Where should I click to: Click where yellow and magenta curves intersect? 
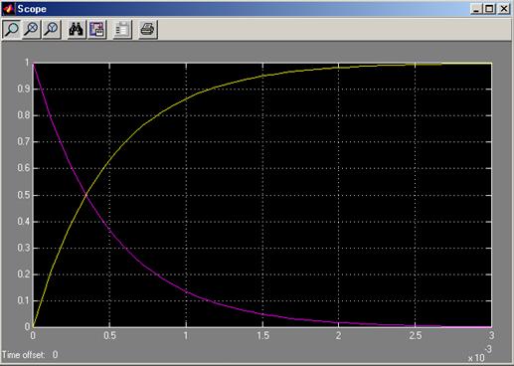pos(86,195)
